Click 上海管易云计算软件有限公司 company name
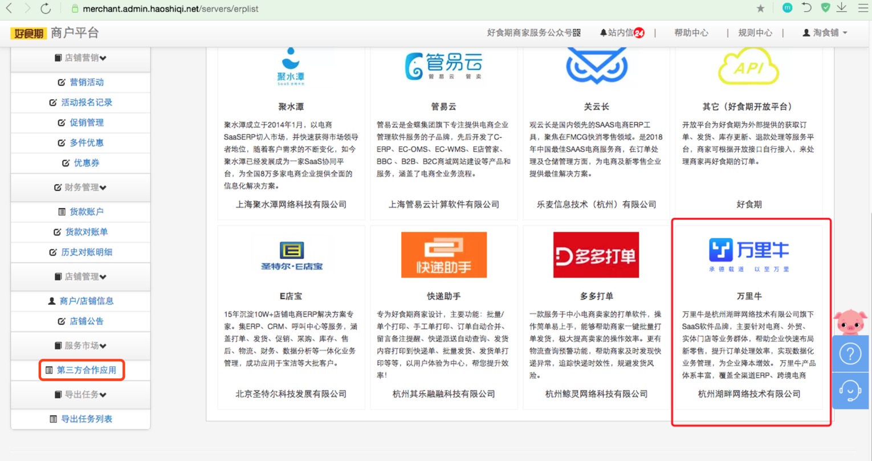The width and height of the screenshot is (872, 461). tap(444, 205)
